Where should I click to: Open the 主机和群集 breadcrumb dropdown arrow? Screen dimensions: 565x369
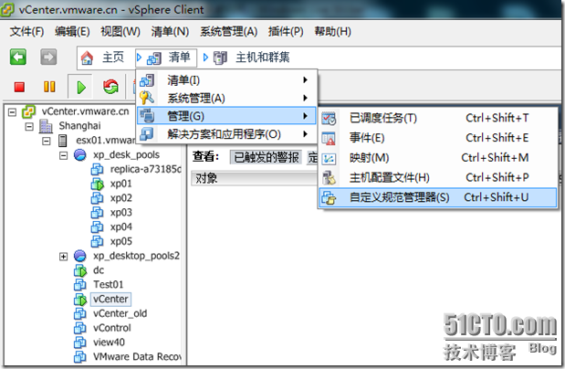pos(205,58)
